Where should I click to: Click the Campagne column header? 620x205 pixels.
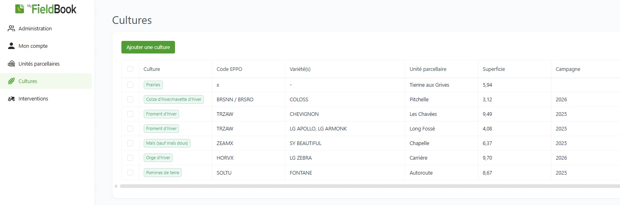[x=568, y=69]
